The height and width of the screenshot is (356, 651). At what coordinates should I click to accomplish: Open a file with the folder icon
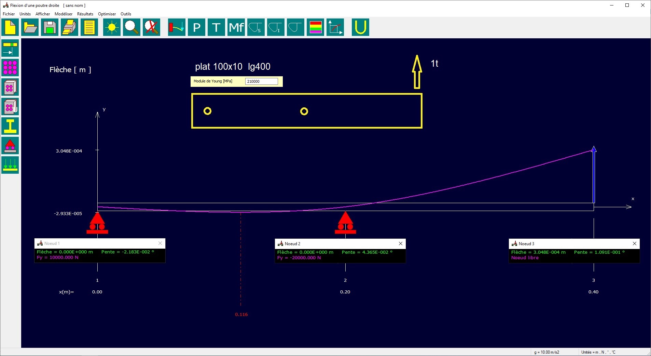pos(30,27)
